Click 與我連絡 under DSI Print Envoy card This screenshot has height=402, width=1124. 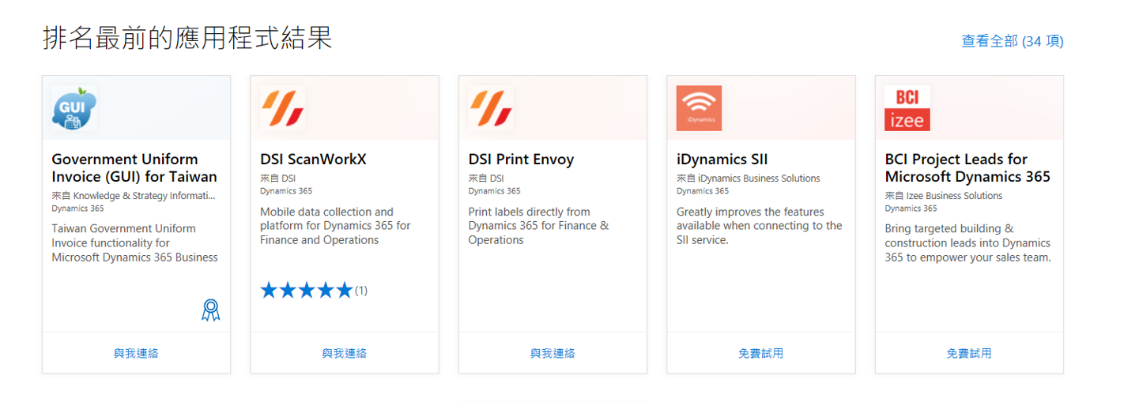pos(553,353)
